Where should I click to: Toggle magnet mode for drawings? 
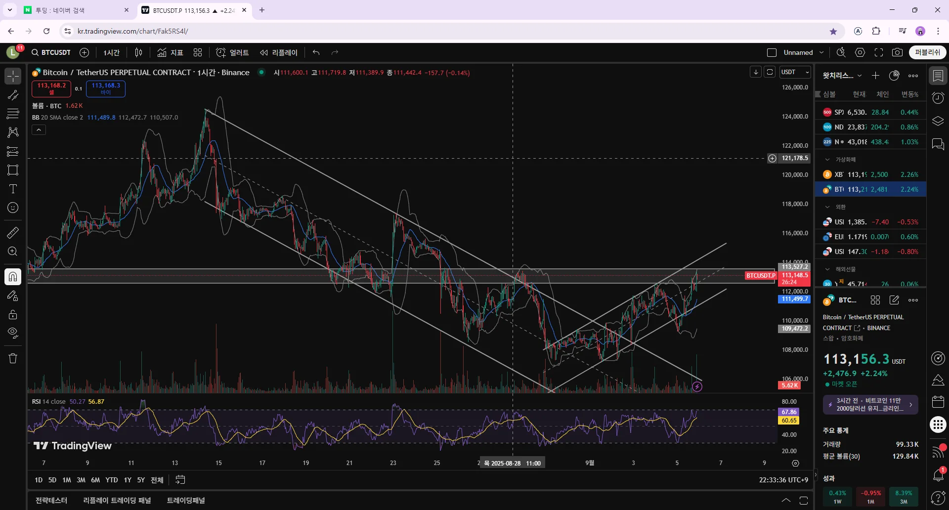point(13,277)
